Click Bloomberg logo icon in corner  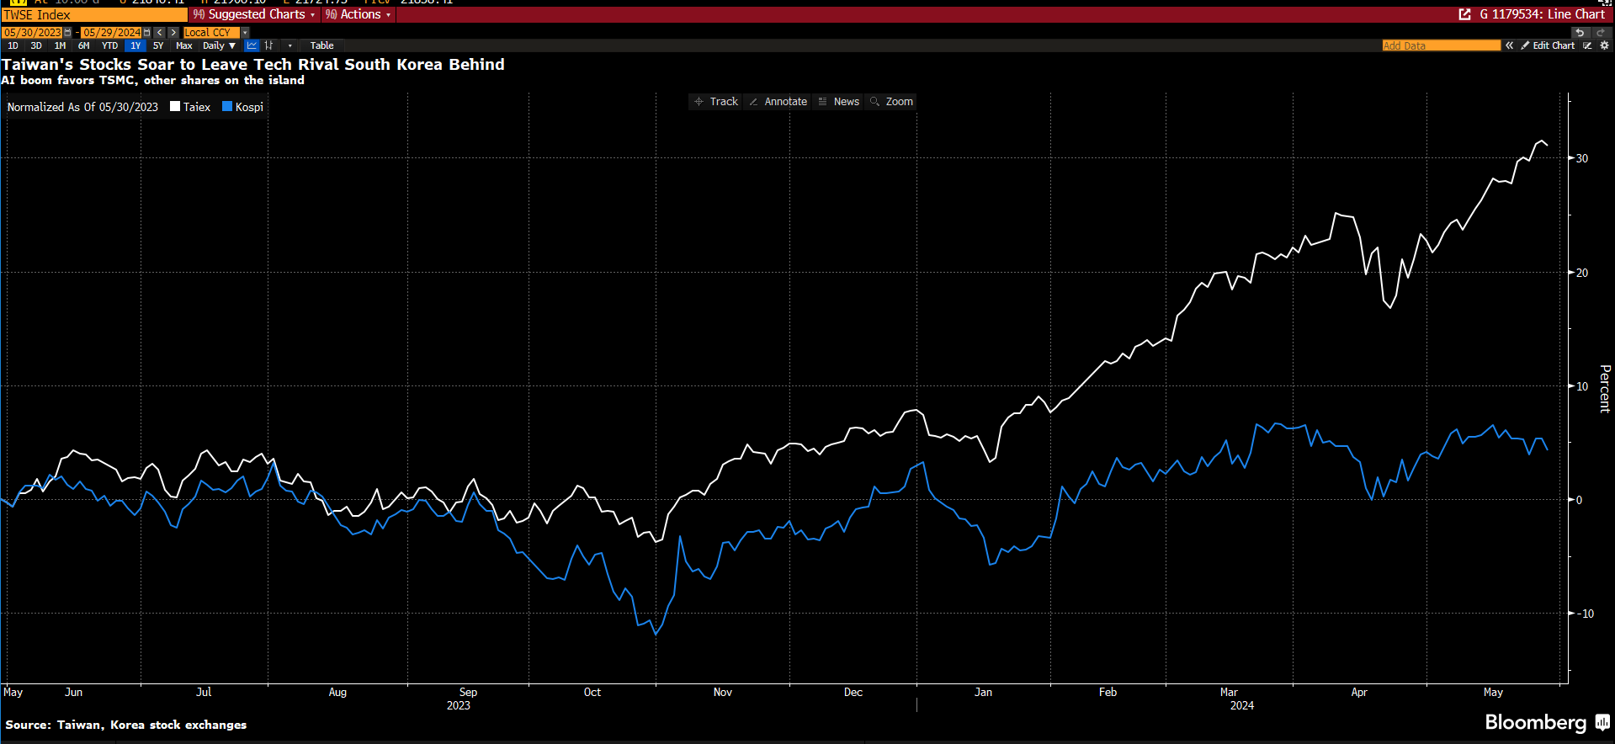coord(1603,722)
